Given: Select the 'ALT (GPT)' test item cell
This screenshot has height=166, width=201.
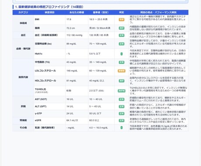Looking at the screenshot, I should coord(50,107).
